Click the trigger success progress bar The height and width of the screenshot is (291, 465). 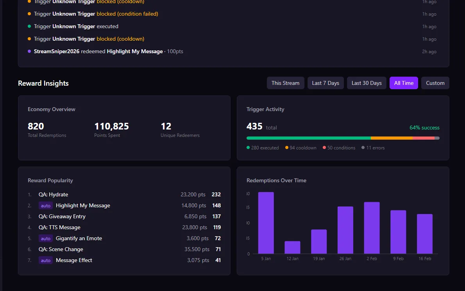tap(343, 138)
